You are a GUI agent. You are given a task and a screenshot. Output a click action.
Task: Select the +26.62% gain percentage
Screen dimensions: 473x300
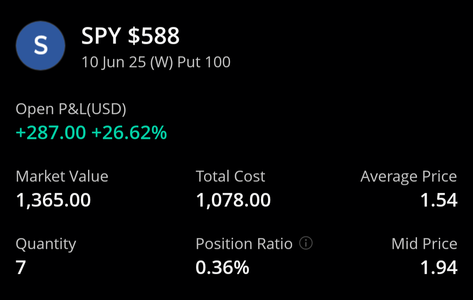(x=129, y=133)
